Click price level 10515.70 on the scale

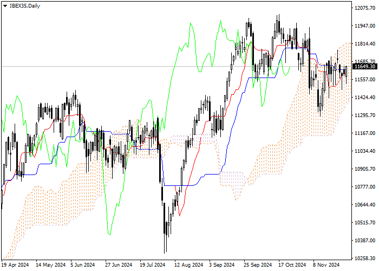tap(365, 223)
